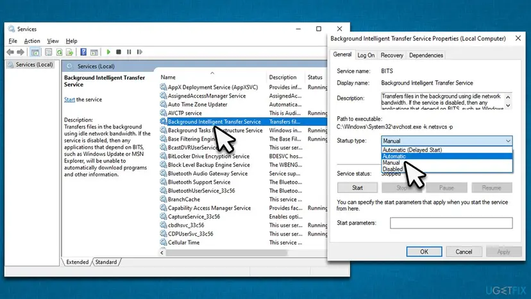Viewport: 531px width, 299px height.
Task: Click the services list horizontal scrollbar thumb
Action: point(226,253)
